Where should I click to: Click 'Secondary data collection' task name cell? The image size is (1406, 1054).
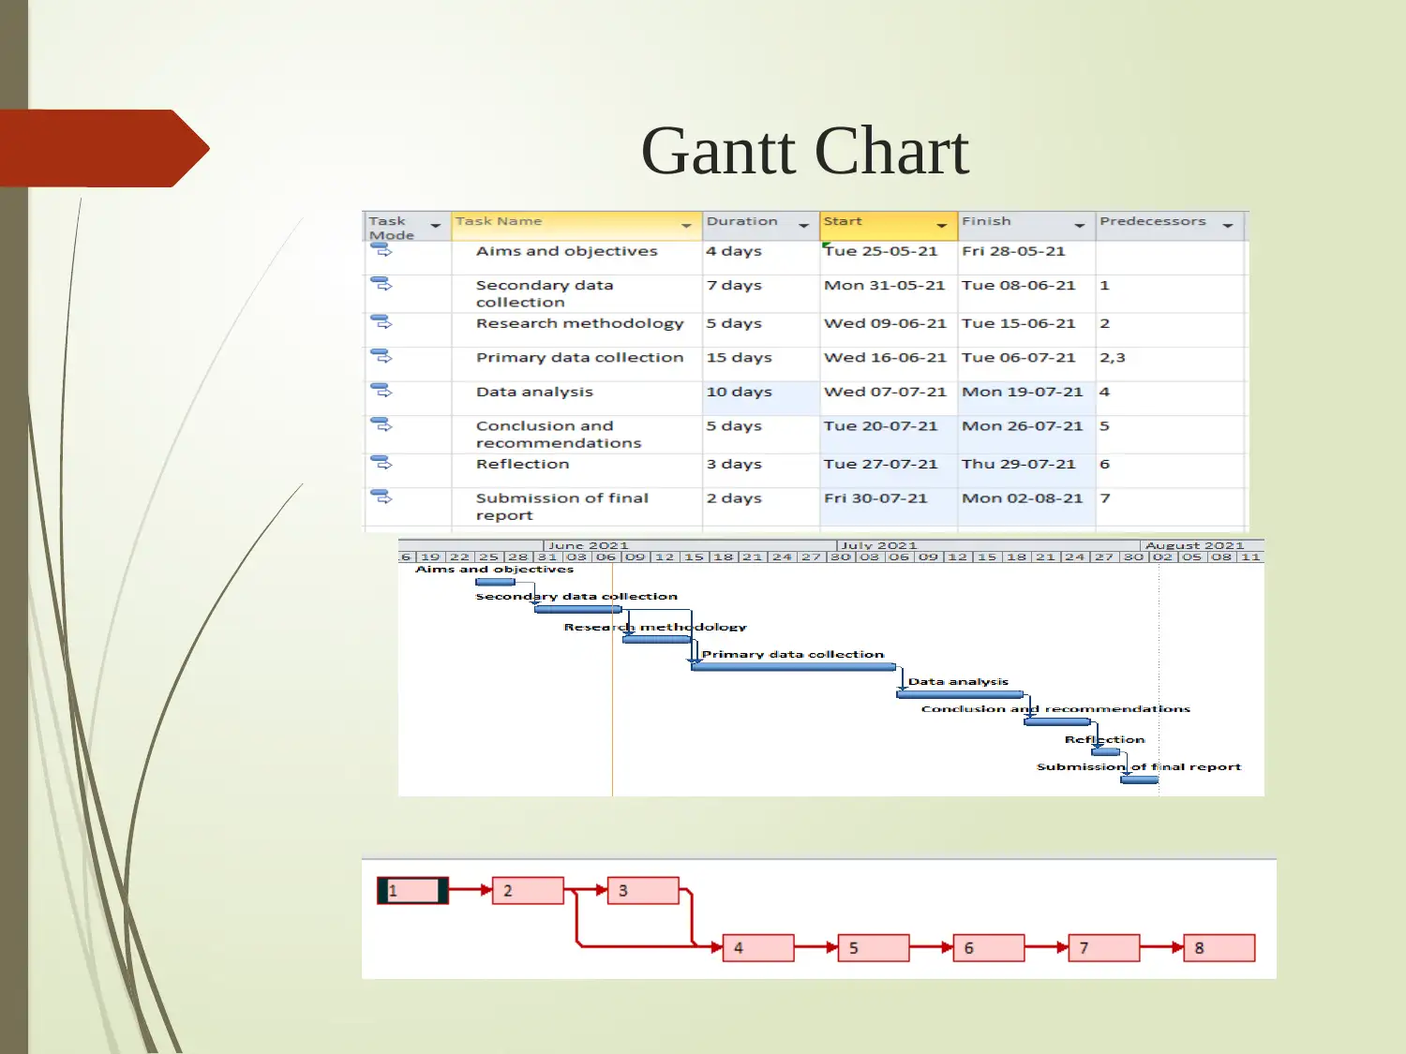[576, 293]
